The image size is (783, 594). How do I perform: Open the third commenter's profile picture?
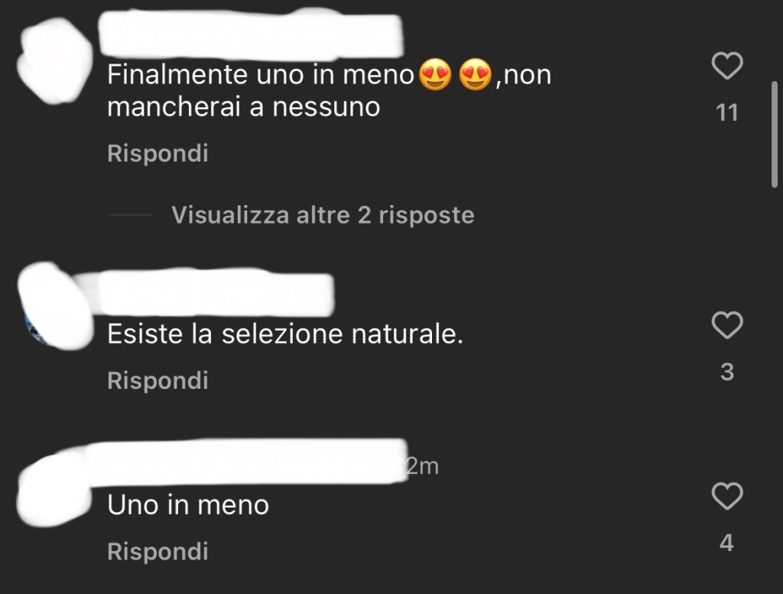54,491
